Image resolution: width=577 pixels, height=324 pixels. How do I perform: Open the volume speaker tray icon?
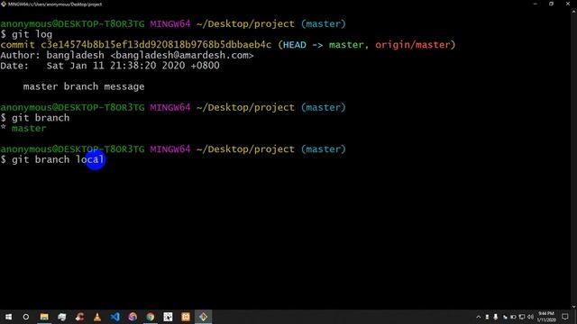pyautogui.click(x=530, y=317)
